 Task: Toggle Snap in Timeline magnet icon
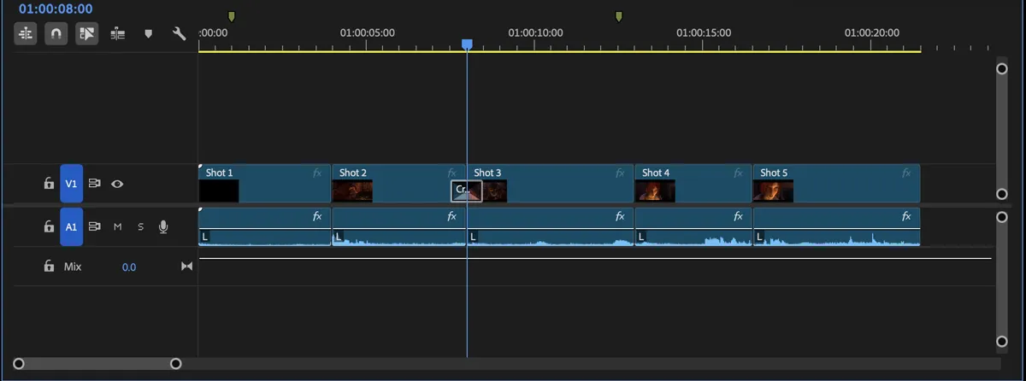coord(56,34)
